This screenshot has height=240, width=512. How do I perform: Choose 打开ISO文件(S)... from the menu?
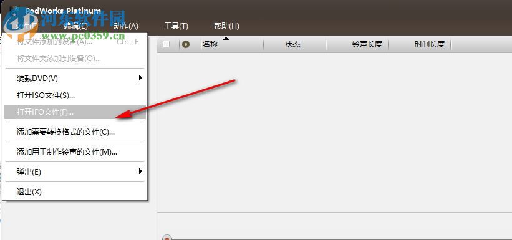coord(75,95)
